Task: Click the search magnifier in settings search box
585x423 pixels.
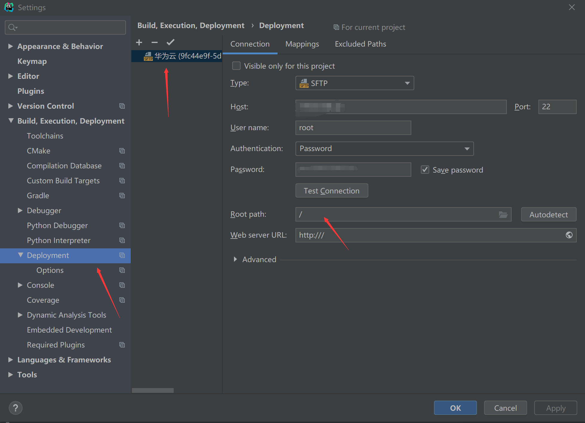Action: click(12, 27)
